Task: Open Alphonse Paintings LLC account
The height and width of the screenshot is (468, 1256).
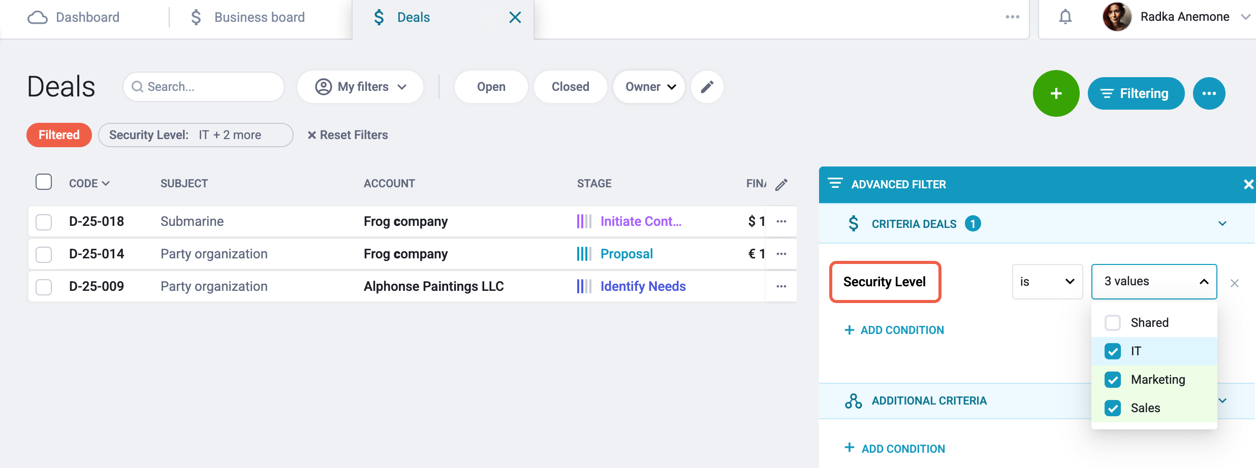Action: click(x=433, y=286)
